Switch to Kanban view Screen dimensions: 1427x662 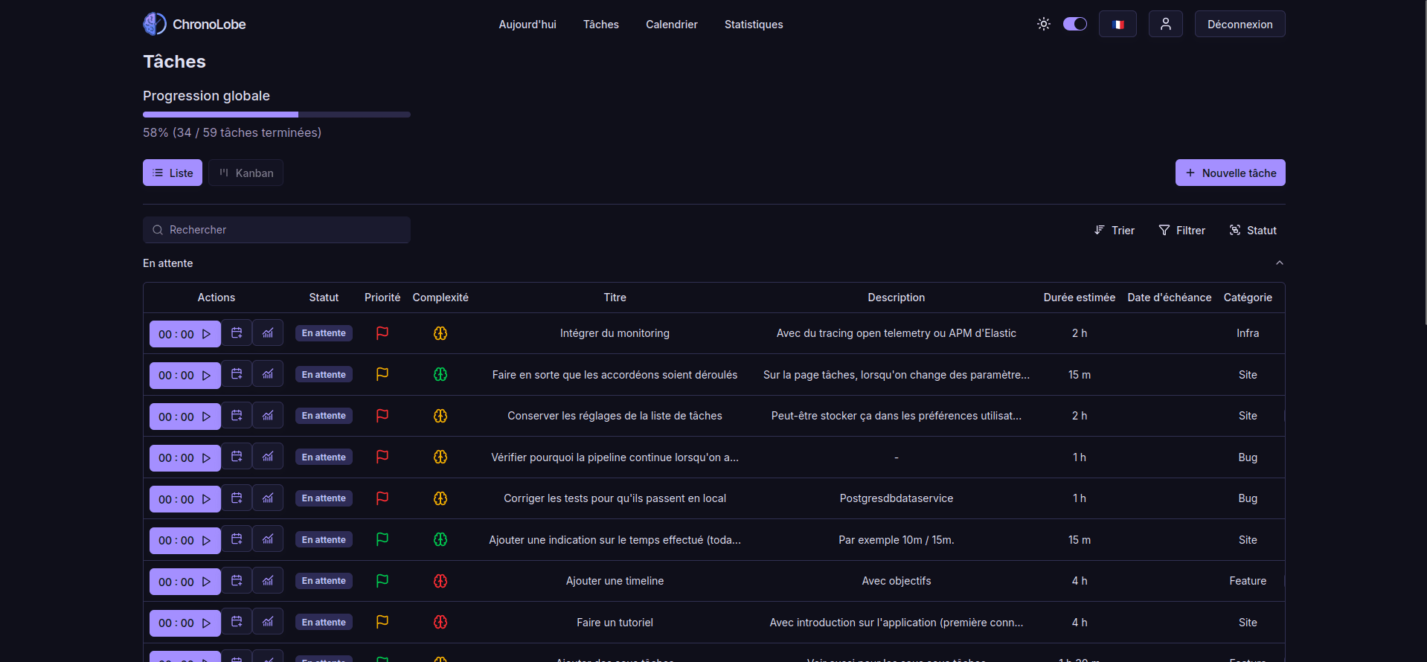[246, 173]
